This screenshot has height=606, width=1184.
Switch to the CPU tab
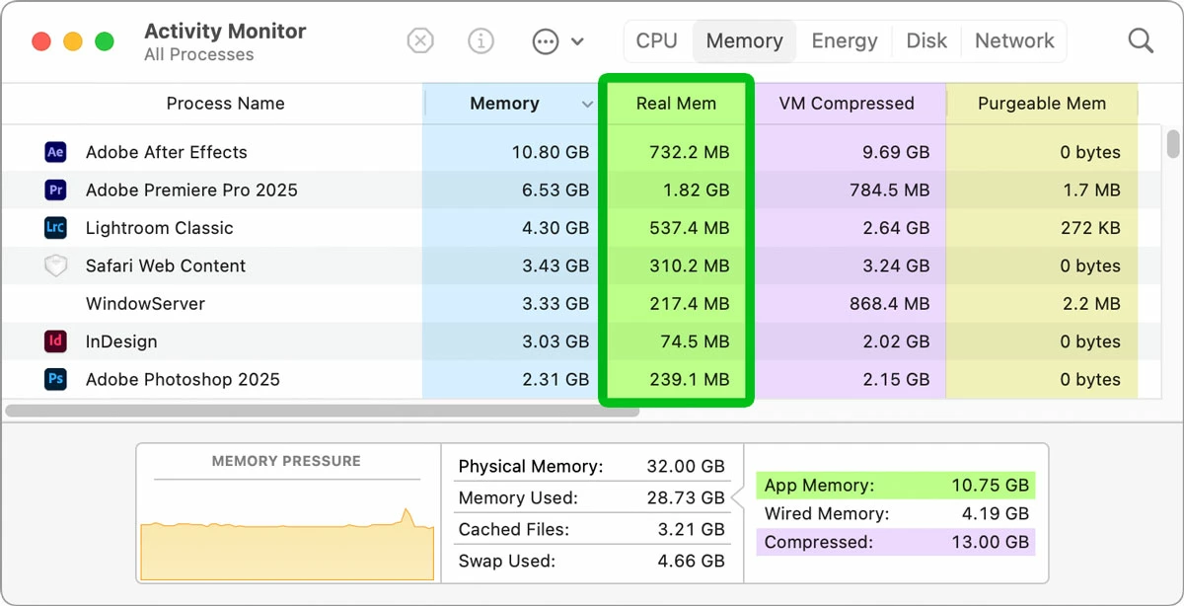(x=656, y=40)
